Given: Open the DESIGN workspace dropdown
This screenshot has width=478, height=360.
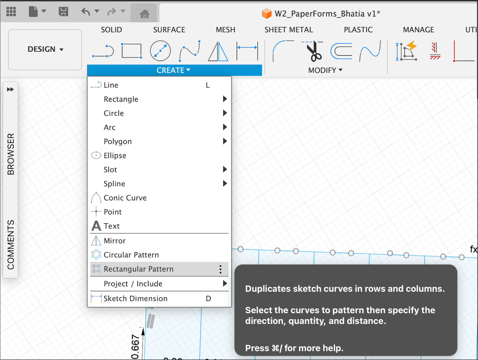Looking at the screenshot, I should (45, 50).
